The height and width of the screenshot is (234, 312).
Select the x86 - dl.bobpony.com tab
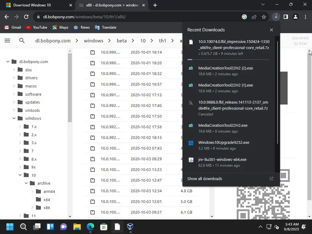pos(112,5)
